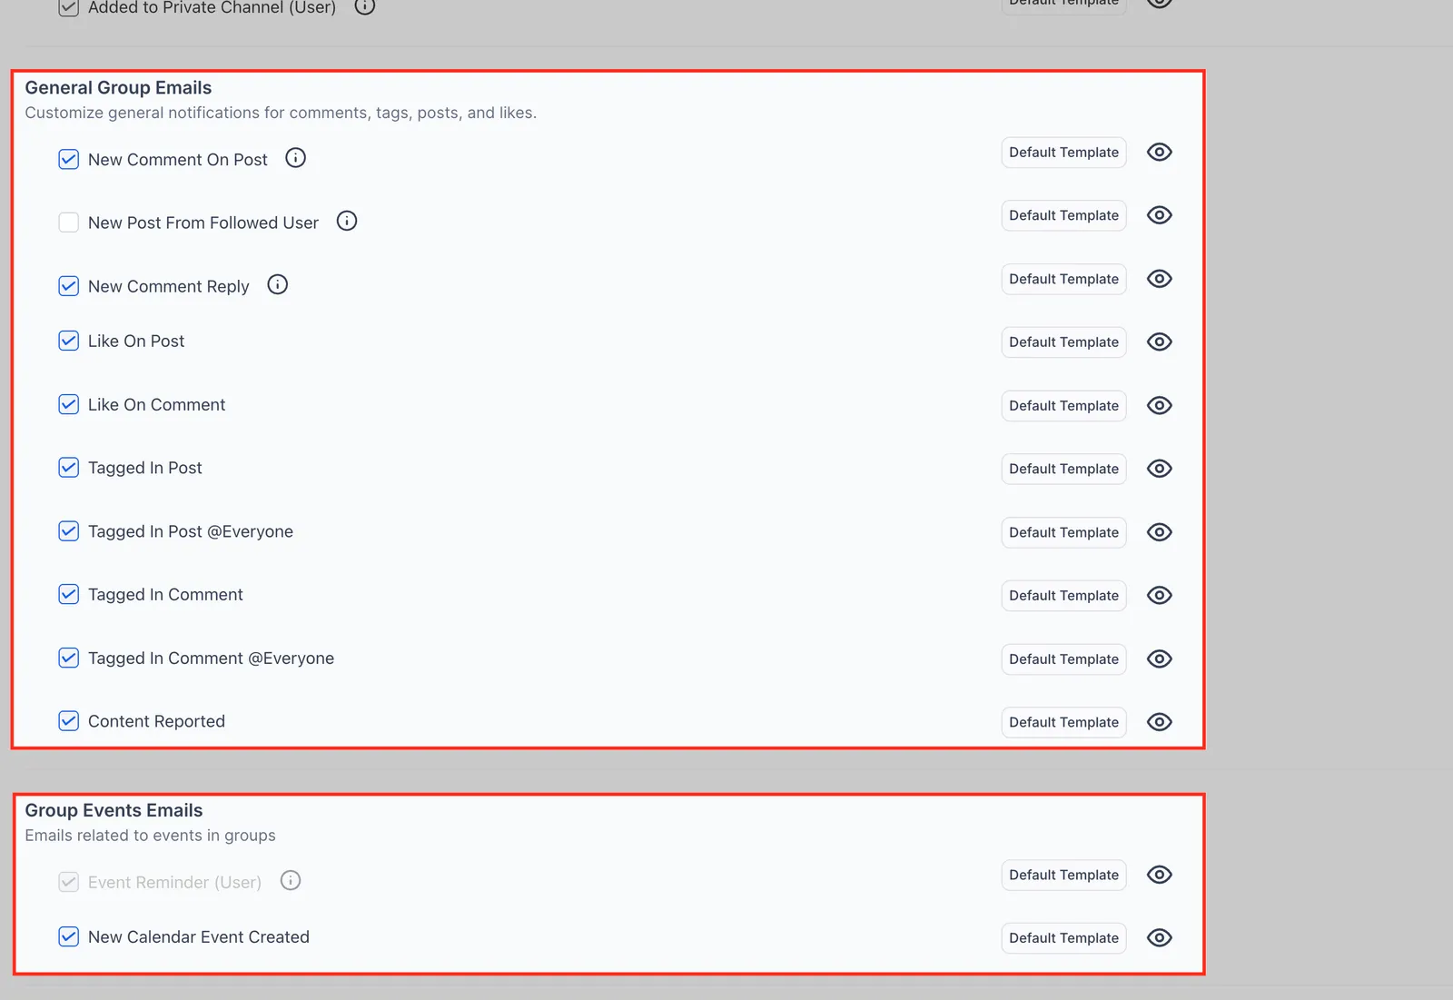Click eye icon for Tagged In Comment @Everyone
Image resolution: width=1453 pixels, height=1000 pixels.
1159,659
